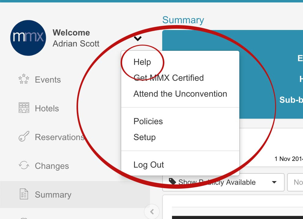
Task: Select Attend the Unconvention
Action: (x=180, y=94)
